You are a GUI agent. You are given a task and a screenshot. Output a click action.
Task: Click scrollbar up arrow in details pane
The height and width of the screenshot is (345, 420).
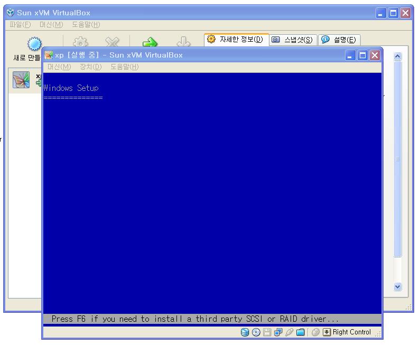coord(397,56)
